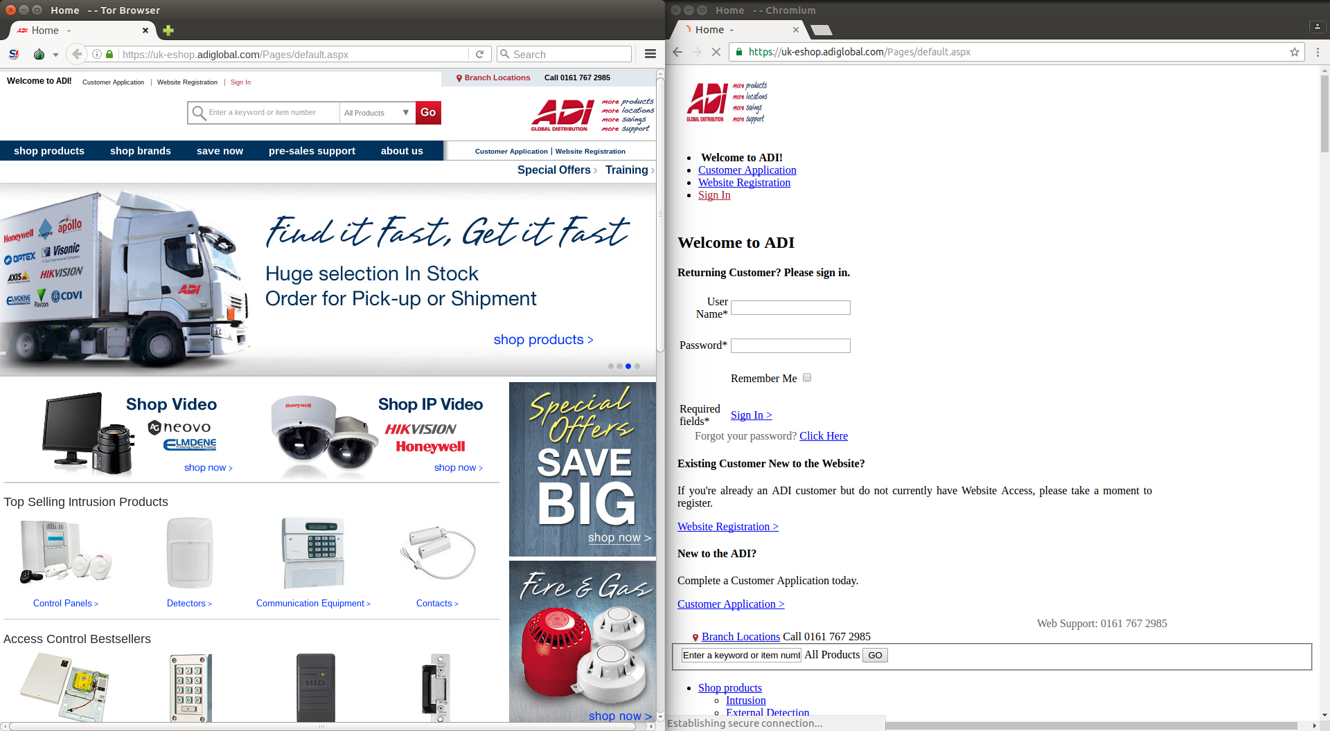The height and width of the screenshot is (731, 1330).
Task: Open the forgot password Click Here link
Action: pos(823,435)
